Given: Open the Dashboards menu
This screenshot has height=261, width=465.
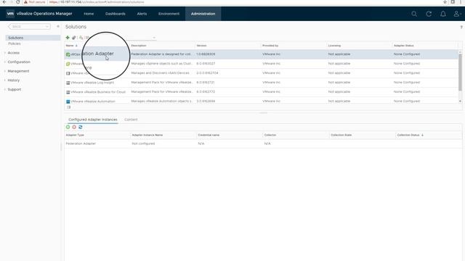Looking at the screenshot, I should click(116, 14).
